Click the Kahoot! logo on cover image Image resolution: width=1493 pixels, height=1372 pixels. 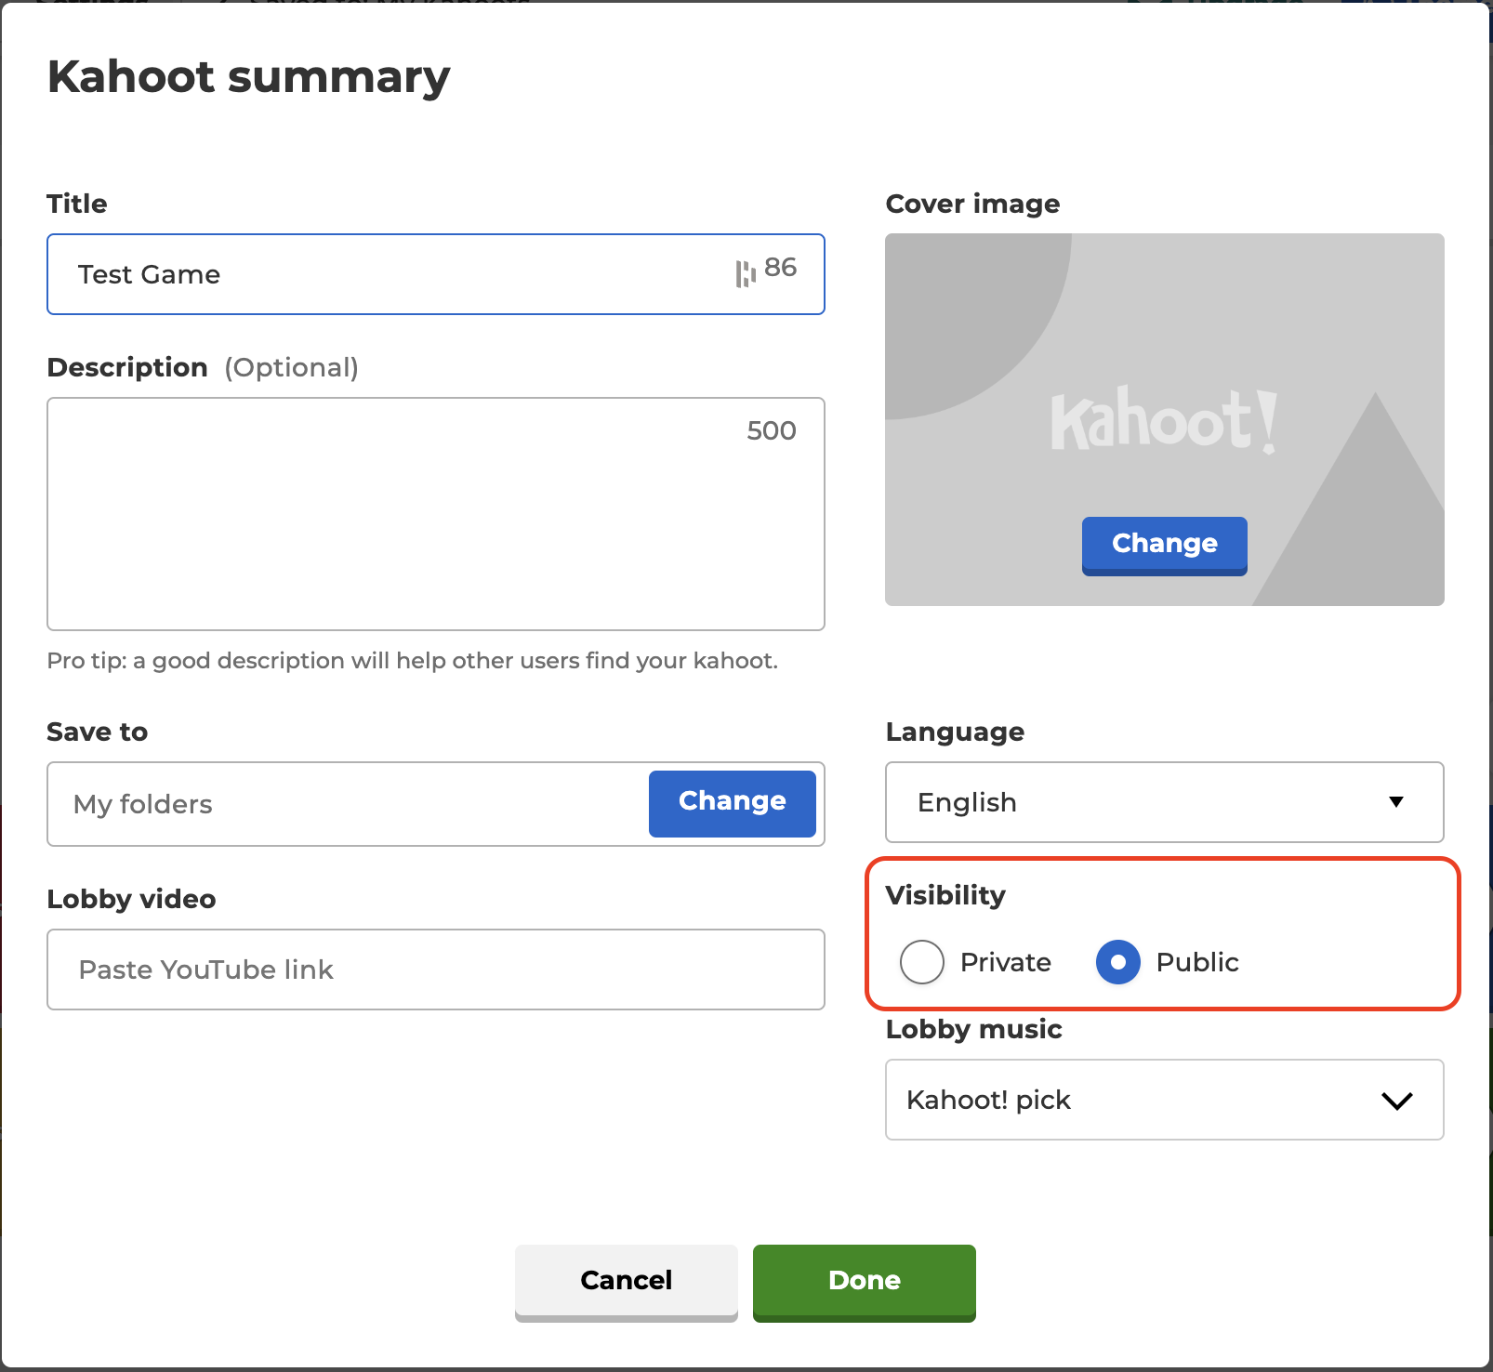1163,422
